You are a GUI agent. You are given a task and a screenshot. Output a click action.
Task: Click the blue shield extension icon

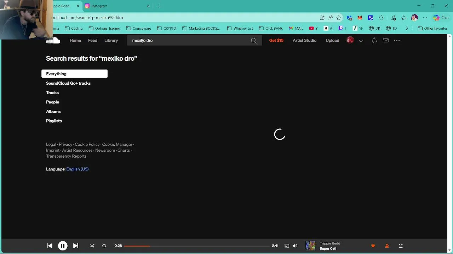point(349,18)
